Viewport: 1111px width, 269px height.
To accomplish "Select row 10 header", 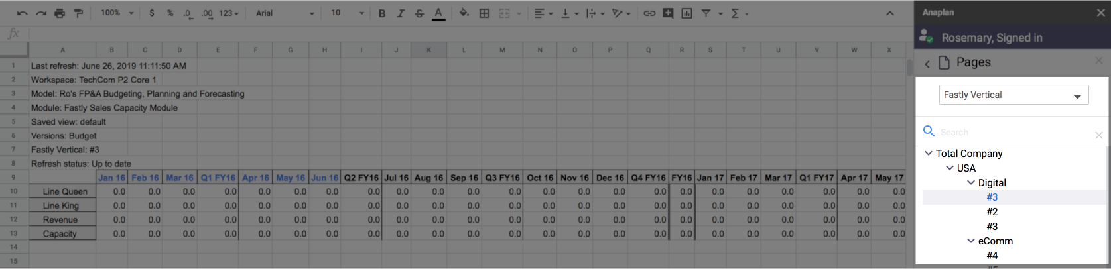I will point(13,191).
